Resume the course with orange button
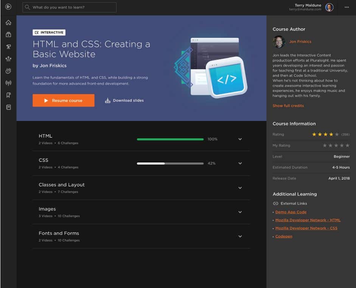 tap(64, 101)
